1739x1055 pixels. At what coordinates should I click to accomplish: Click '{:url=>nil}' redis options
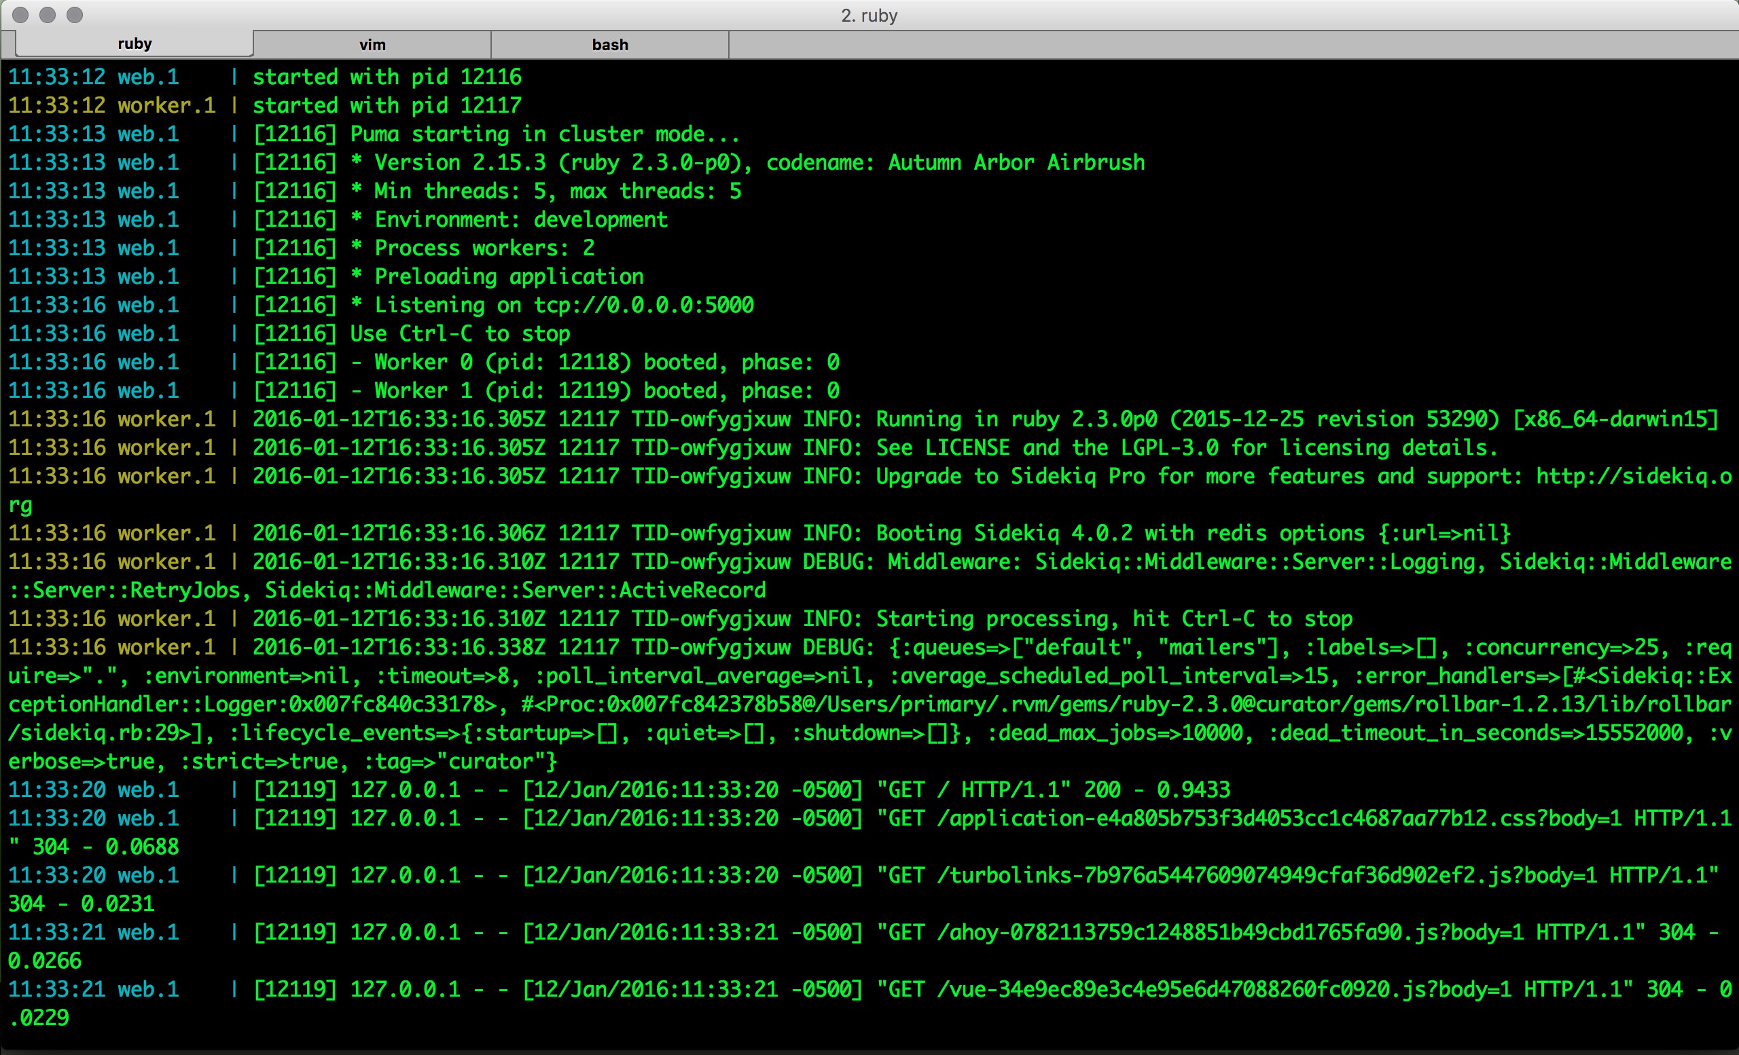tap(1444, 533)
